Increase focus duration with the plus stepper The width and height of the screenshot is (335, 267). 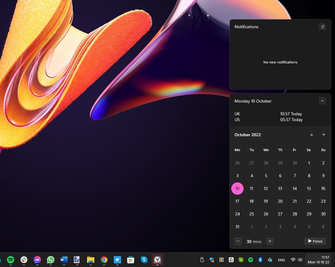270,241
